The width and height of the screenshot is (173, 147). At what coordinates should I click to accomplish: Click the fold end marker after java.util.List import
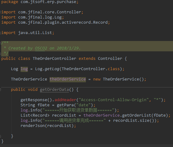click(0, 33)
